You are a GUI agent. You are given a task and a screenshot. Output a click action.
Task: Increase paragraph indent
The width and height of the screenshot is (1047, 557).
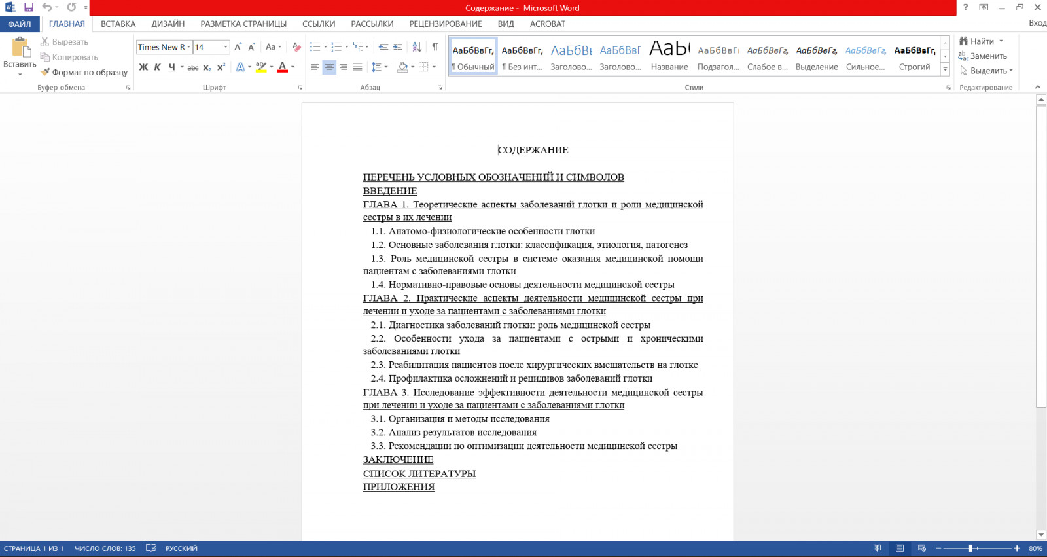click(x=397, y=47)
